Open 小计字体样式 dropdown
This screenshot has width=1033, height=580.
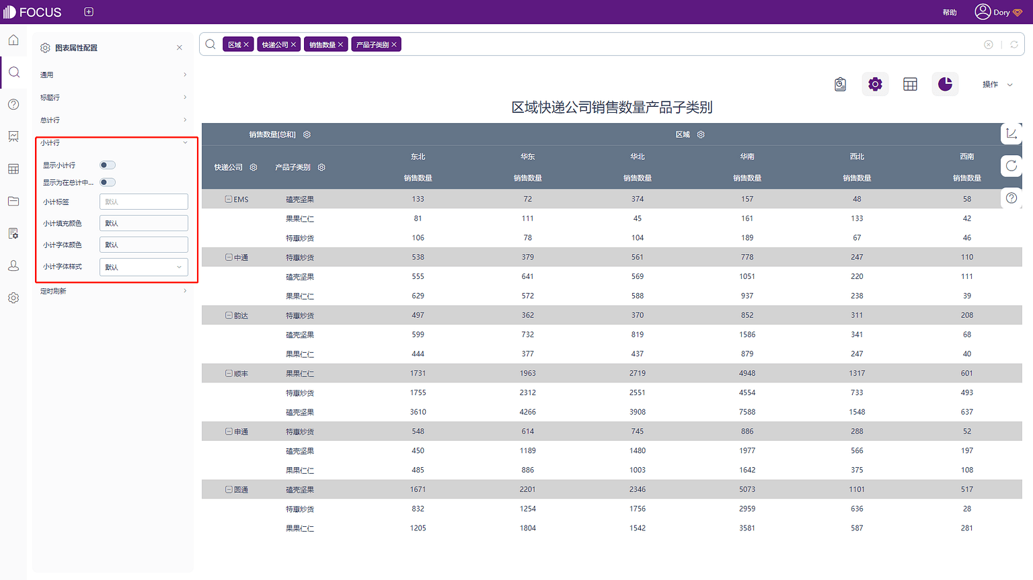pyautogui.click(x=144, y=267)
